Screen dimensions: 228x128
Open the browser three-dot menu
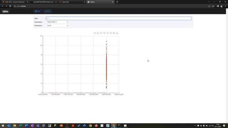226,6
